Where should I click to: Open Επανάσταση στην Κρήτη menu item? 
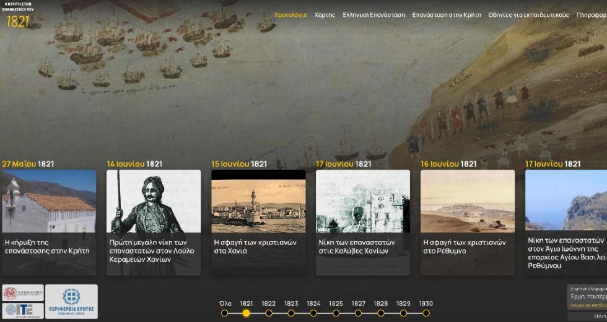point(447,15)
